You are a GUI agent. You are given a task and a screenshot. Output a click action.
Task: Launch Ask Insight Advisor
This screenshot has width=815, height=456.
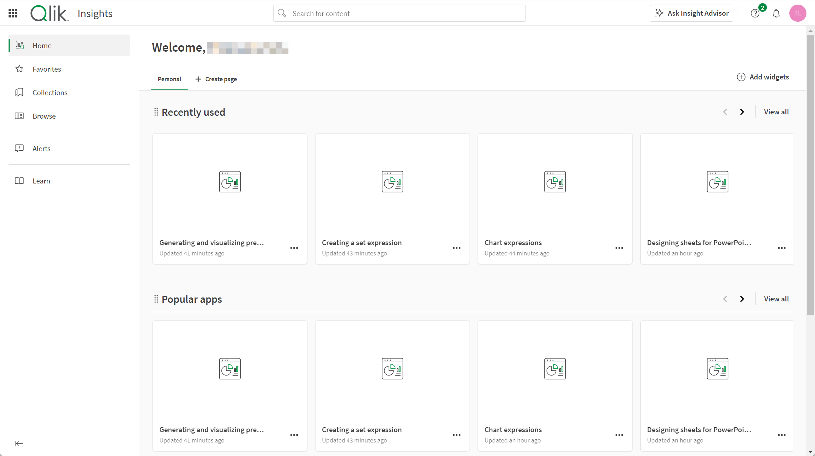point(691,13)
